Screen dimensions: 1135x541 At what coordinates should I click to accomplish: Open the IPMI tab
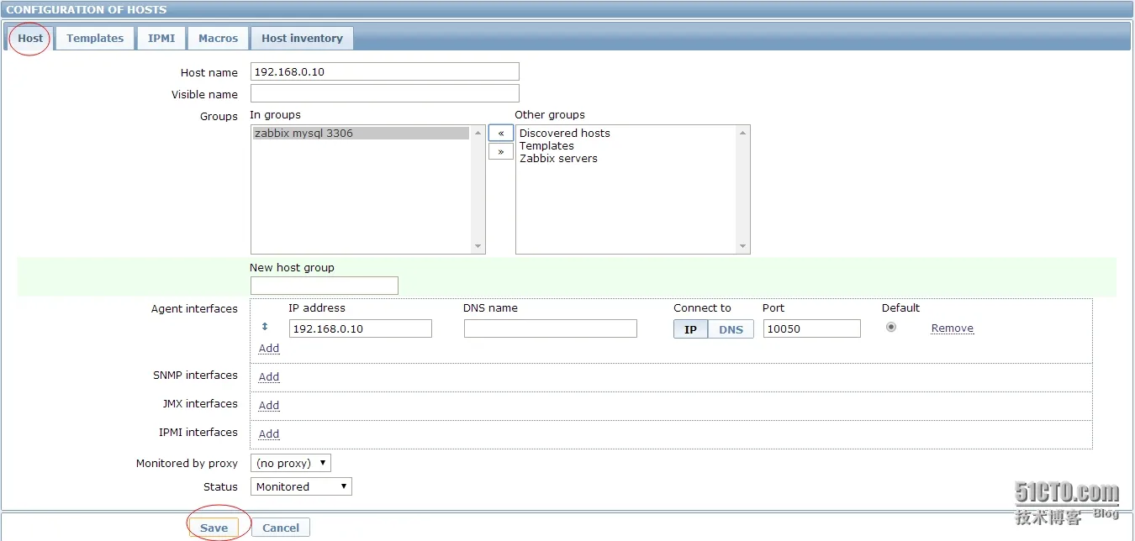161,38
